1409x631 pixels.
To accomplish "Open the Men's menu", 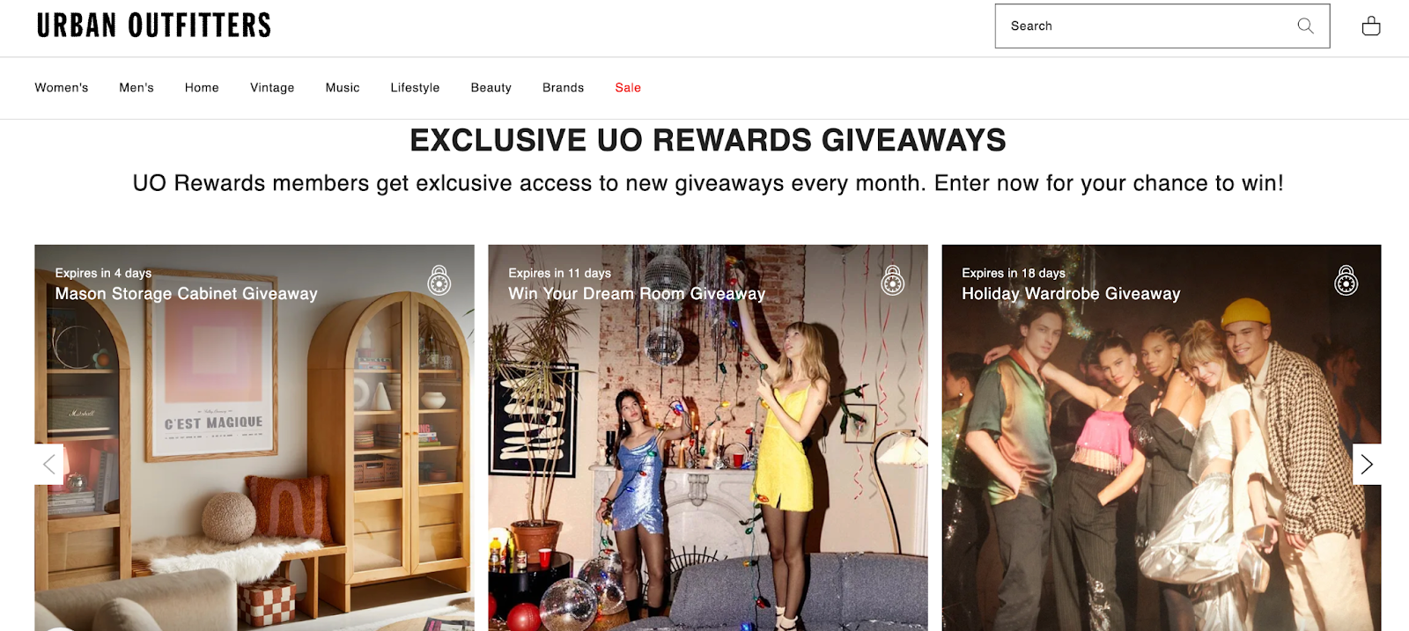I will click(x=136, y=88).
